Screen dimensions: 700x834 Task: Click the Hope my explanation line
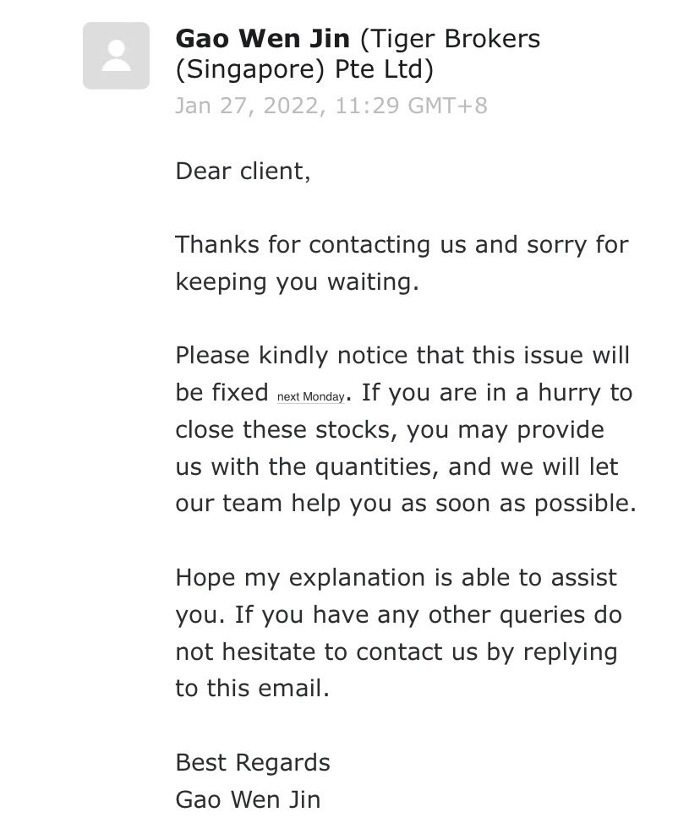click(396, 578)
